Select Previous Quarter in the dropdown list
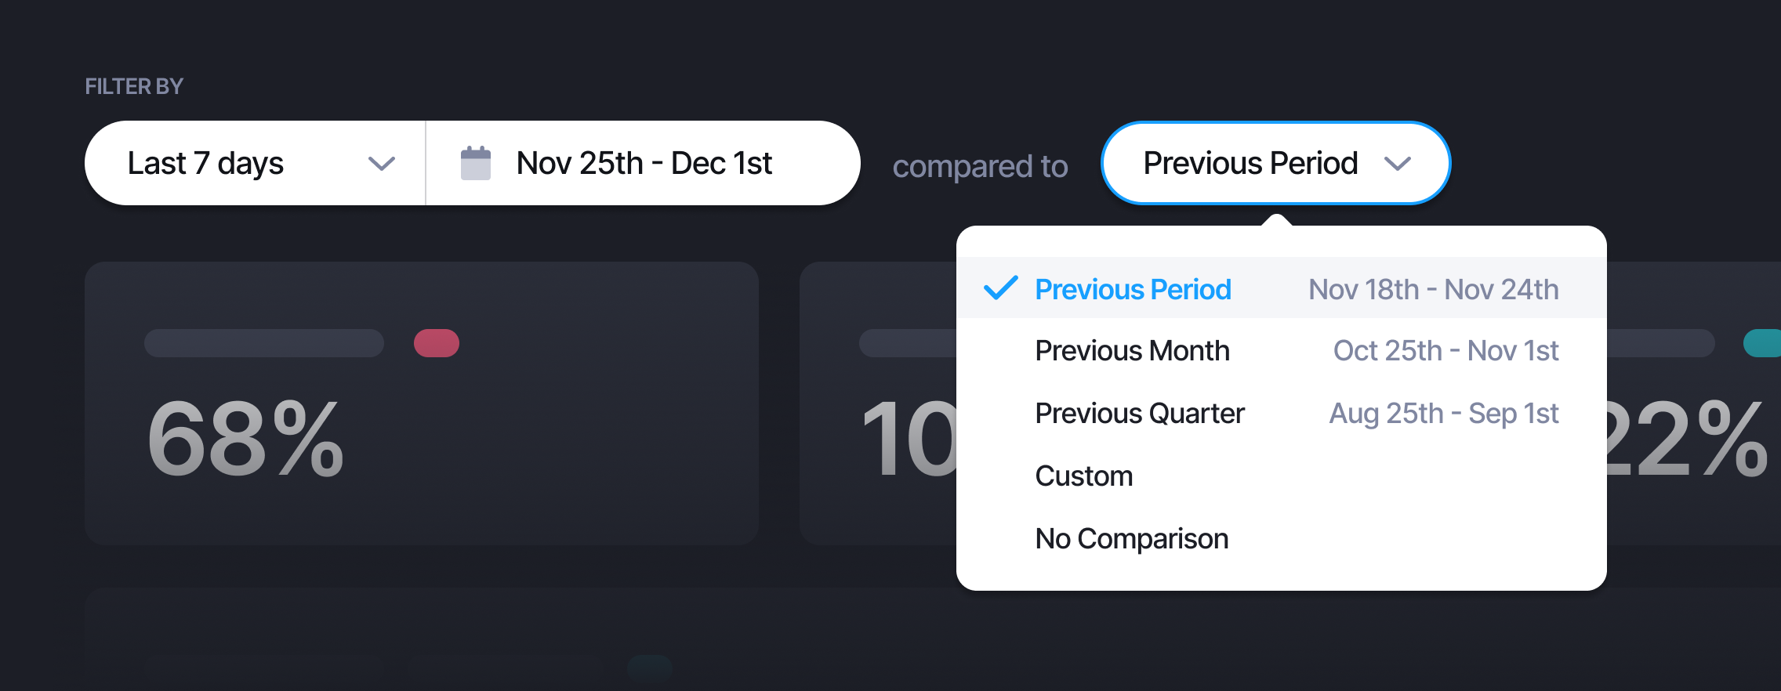The height and width of the screenshot is (691, 1781). 1139,413
